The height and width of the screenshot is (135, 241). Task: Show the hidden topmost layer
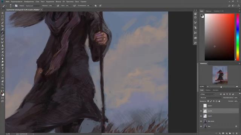[x=201, y=106]
